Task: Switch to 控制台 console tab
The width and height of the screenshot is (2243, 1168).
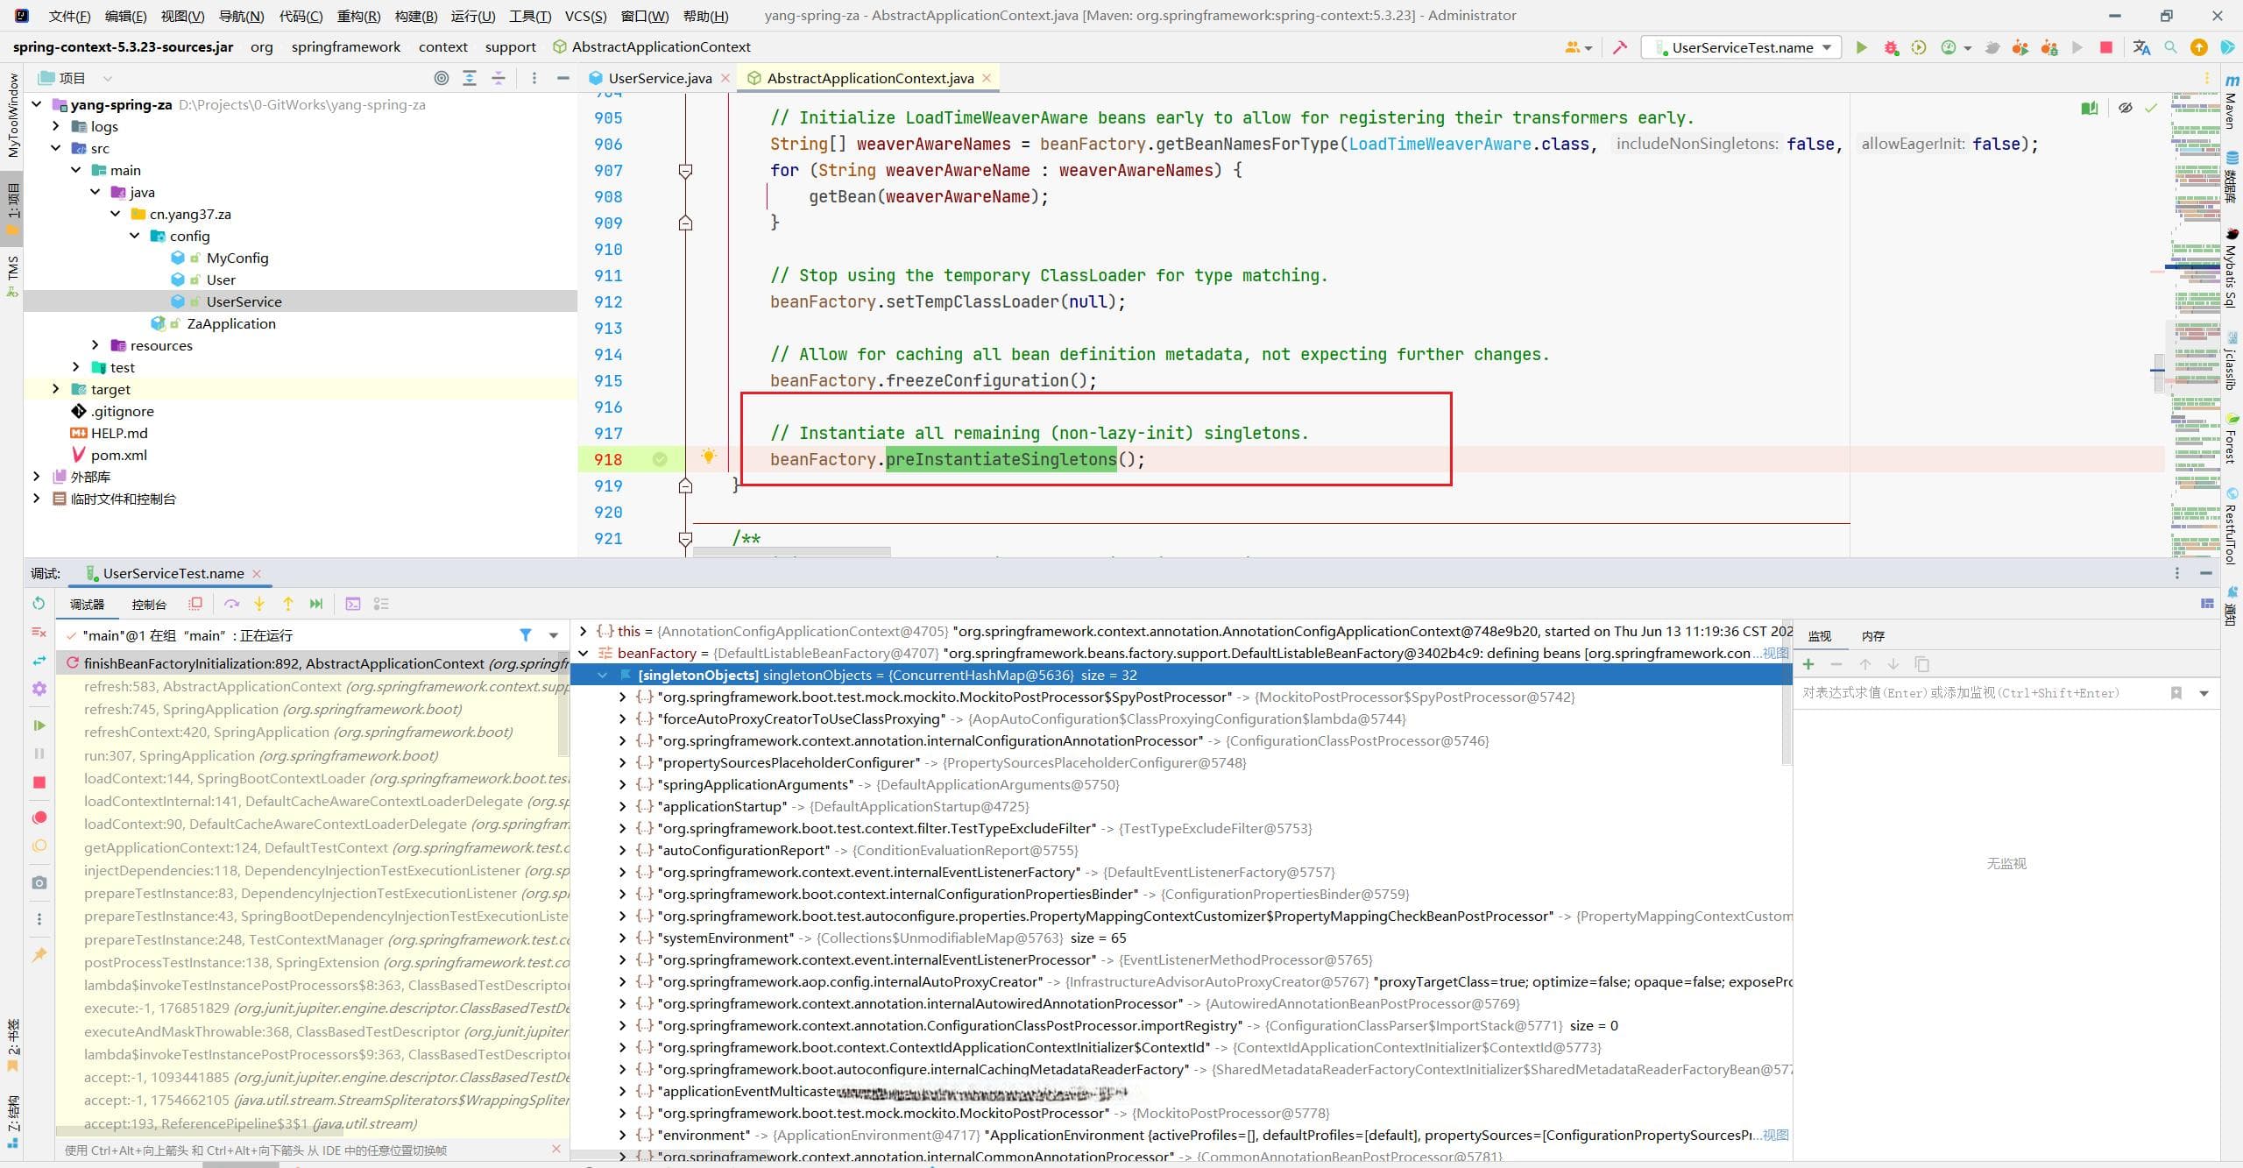Action: [x=149, y=605]
